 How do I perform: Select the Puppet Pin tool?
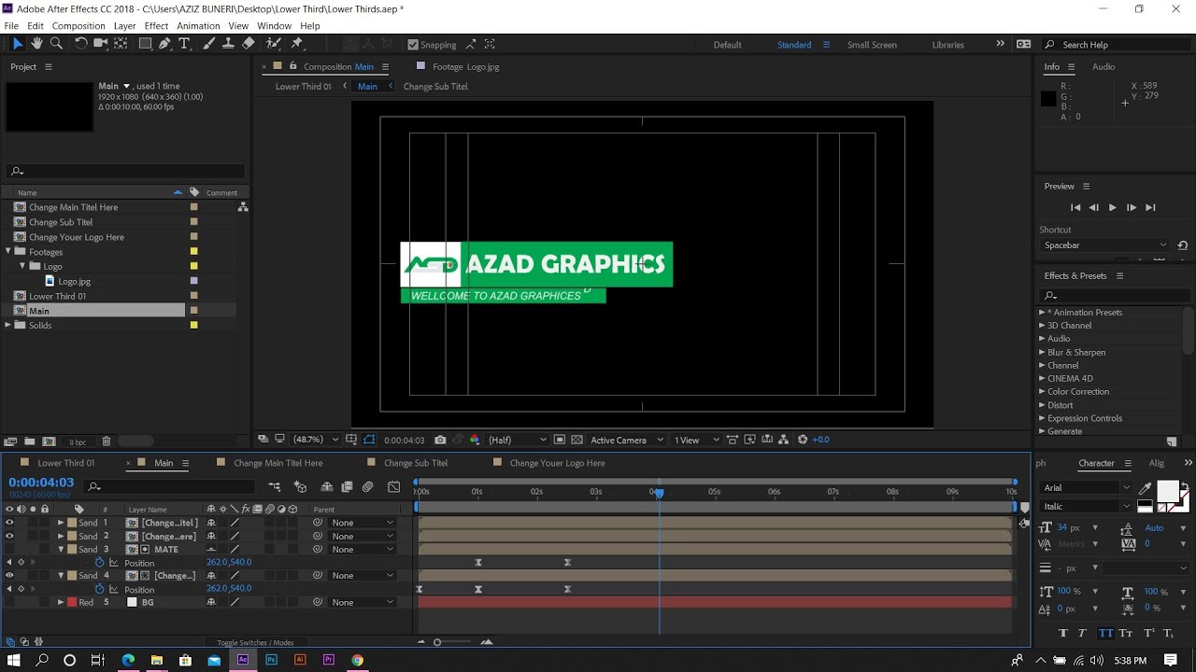tap(297, 44)
